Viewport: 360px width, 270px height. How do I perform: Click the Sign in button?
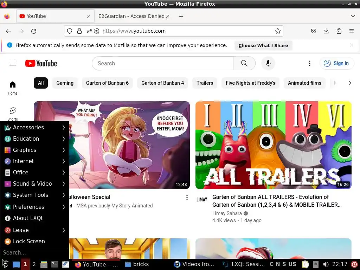tap(337, 63)
